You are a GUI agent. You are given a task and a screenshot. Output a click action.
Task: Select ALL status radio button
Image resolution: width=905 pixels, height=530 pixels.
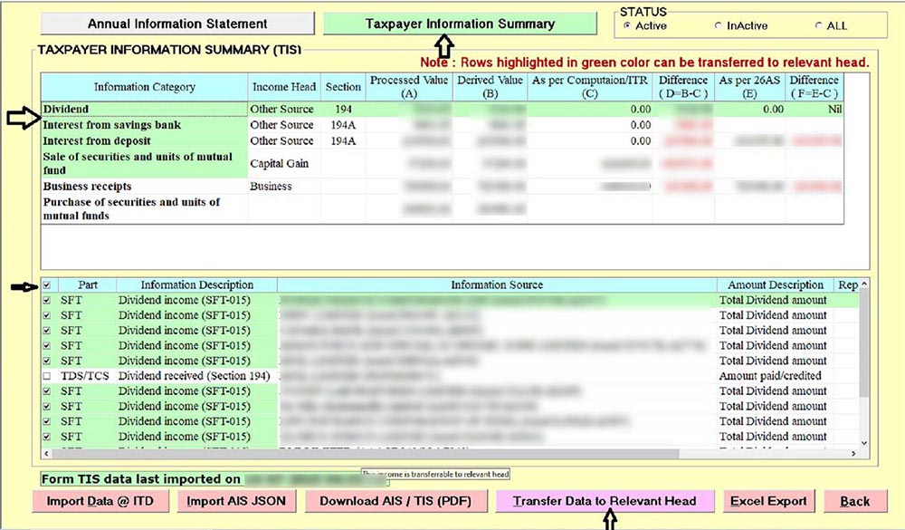tap(820, 26)
